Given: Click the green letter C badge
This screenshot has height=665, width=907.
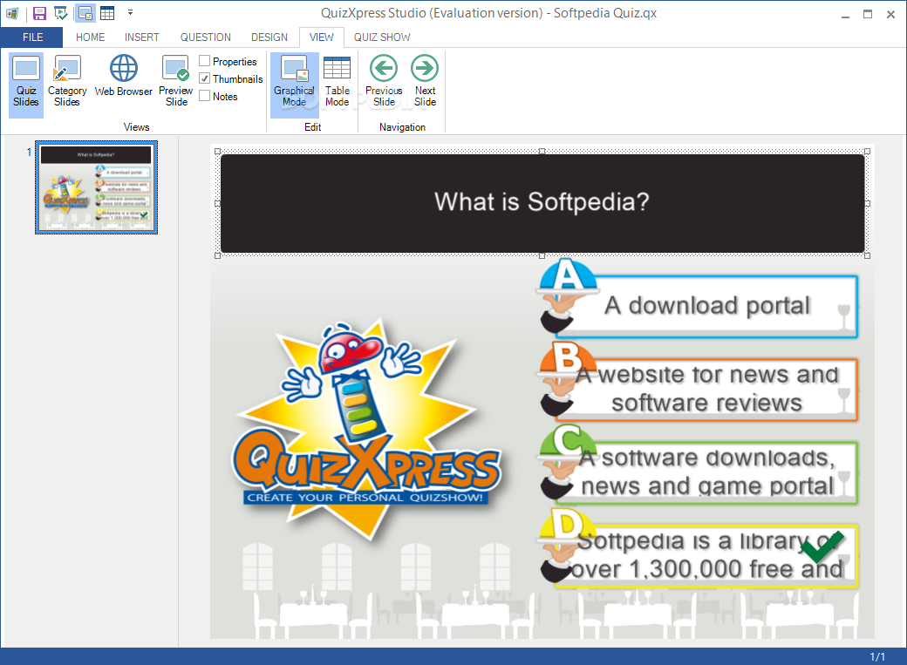Looking at the screenshot, I should [x=568, y=441].
